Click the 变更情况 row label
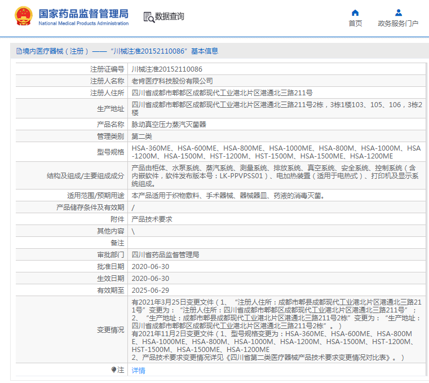The image size is (429, 383). pos(110,329)
